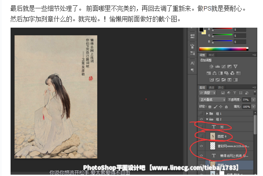The width and height of the screenshot is (263, 176).
Task: Lock transparent pixels in Layers panel
Action: [210, 107]
